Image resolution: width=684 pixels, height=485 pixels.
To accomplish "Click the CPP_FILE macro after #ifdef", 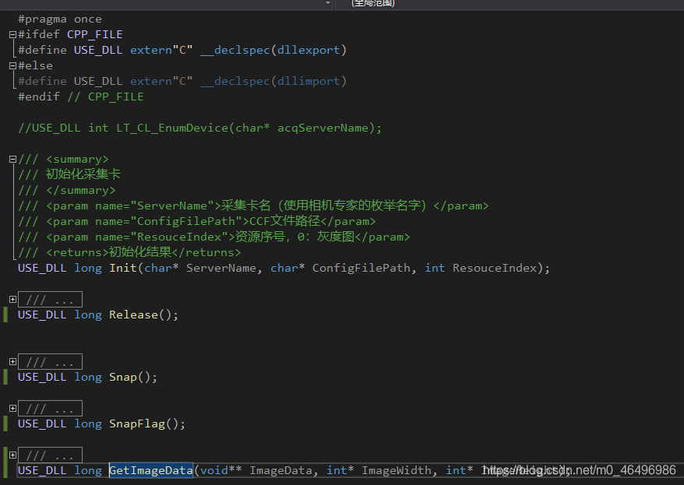I will coord(95,34).
